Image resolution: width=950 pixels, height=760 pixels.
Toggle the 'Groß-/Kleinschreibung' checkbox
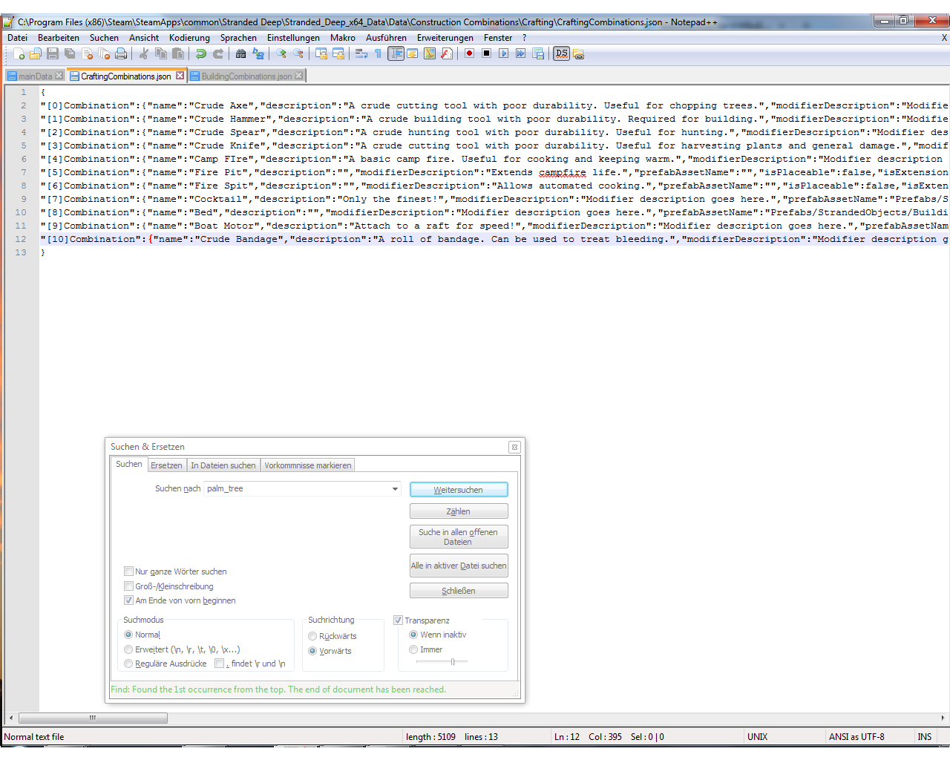click(128, 586)
